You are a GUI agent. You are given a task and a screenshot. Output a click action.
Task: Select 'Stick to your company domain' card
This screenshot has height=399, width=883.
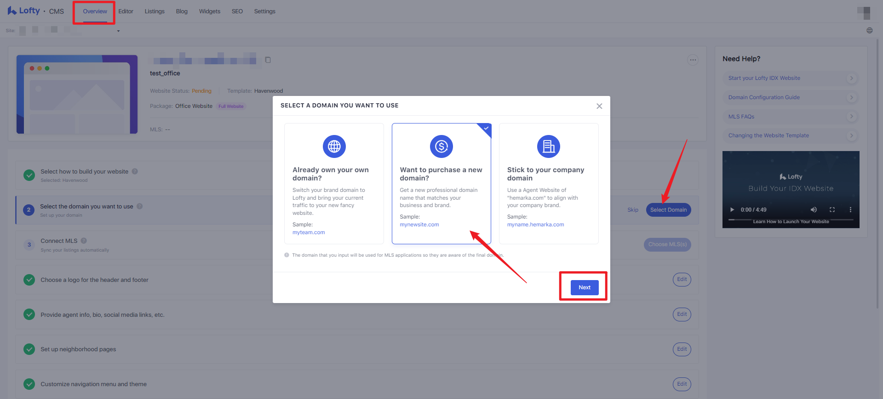549,184
